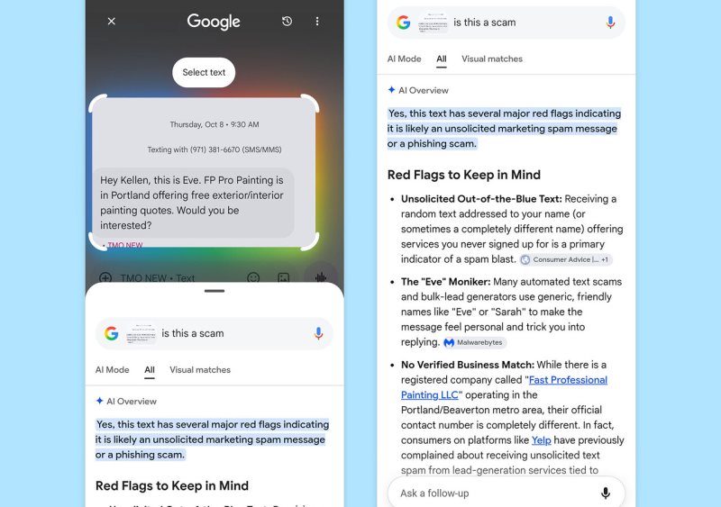Tap microphone in right search bar
This screenshot has height=507, width=721.
coord(610,23)
